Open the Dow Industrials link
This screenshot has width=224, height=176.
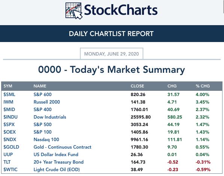pos(50,117)
